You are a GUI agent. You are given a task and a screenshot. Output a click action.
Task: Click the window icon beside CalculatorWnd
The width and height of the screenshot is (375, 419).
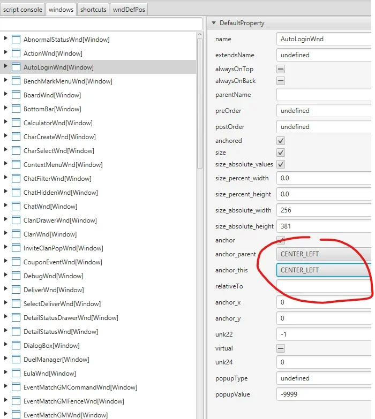[16, 123]
